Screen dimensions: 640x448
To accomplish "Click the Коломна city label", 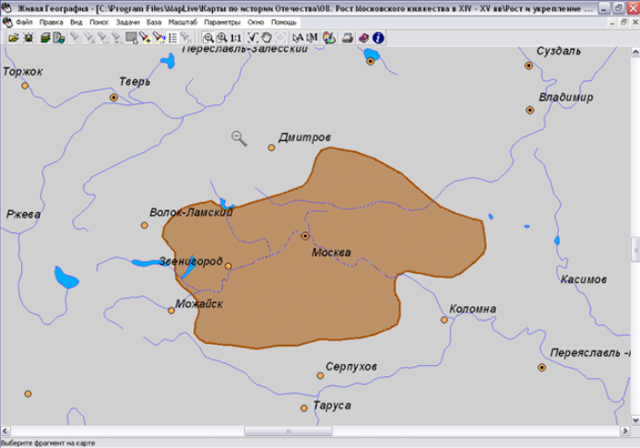I will click(472, 309).
